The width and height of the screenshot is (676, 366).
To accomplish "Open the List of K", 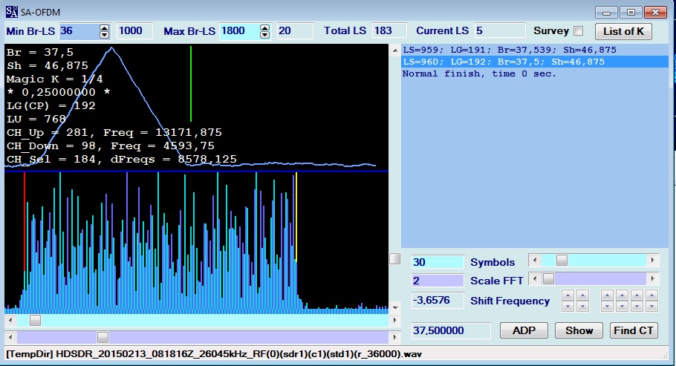I will click(624, 31).
